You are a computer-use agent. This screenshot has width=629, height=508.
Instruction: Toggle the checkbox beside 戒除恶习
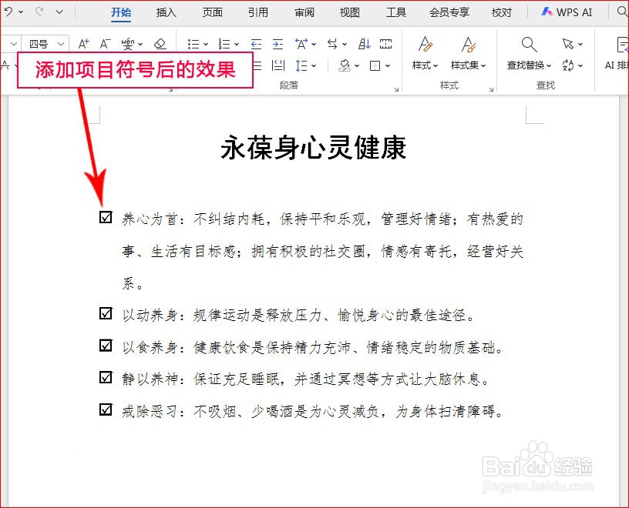point(105,410)
